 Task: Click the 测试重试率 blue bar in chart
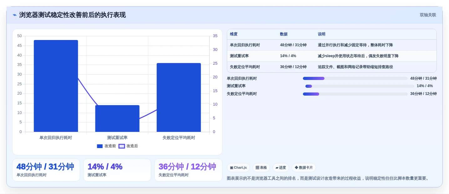pyautogui.click(x=117, y=118)
